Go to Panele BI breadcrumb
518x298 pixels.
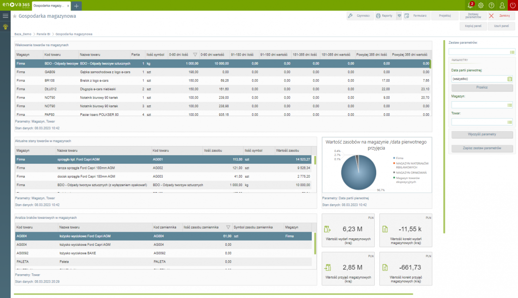pyautogui.click(x=44, y=34)
